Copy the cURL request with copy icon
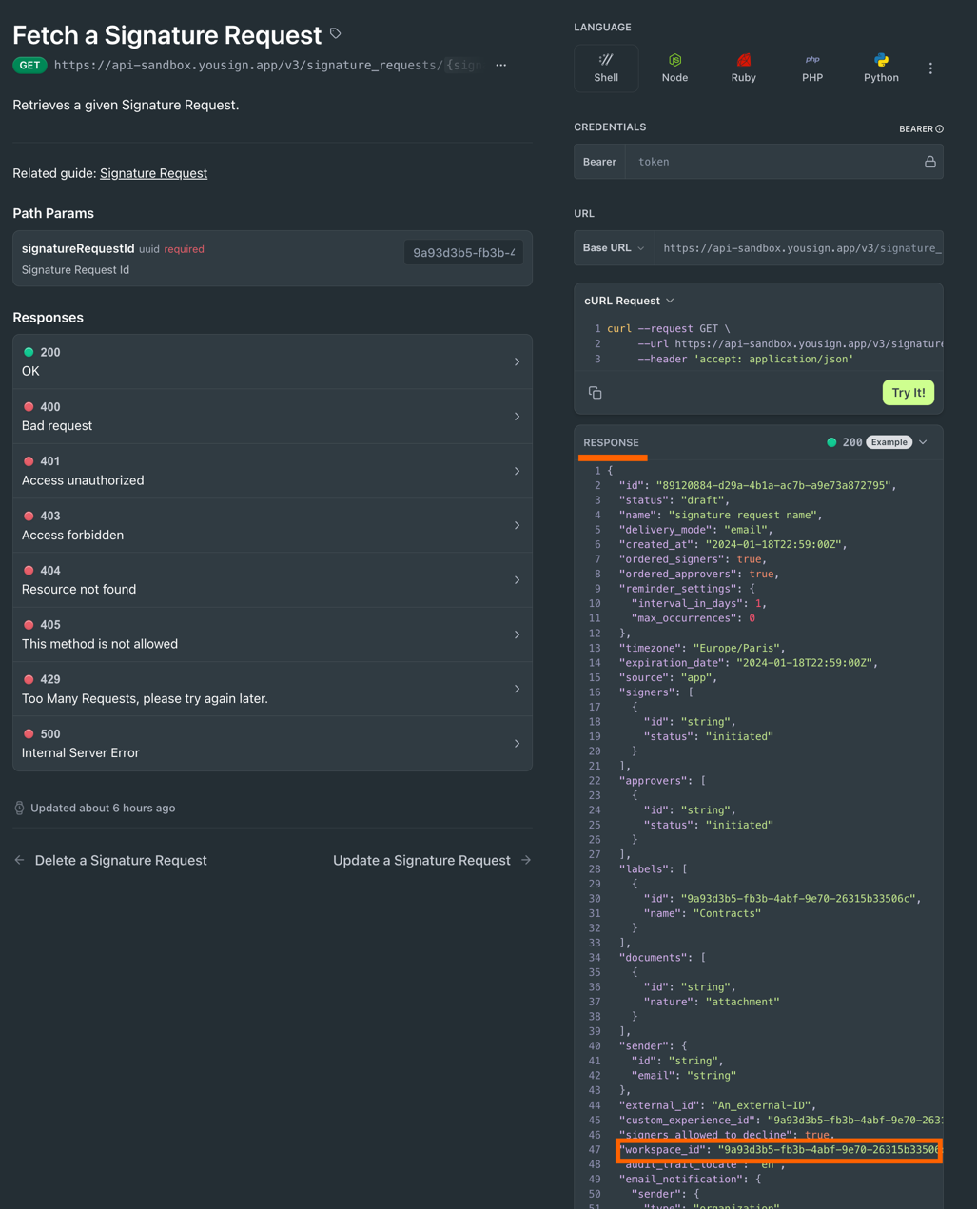The image size is (977, 1209). click(x=596, y=393)
